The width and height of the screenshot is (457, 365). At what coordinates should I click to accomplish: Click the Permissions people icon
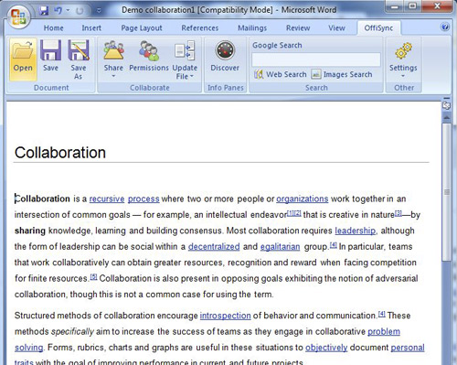tap(149, 51)
